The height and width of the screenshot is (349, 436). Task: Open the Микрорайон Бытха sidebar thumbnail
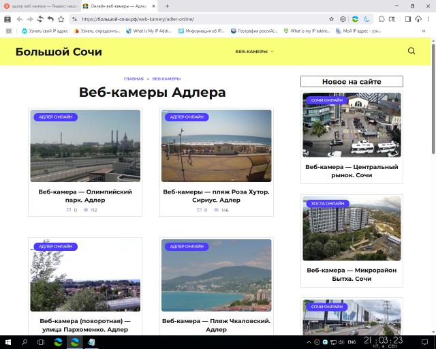(x=352, y=228)
